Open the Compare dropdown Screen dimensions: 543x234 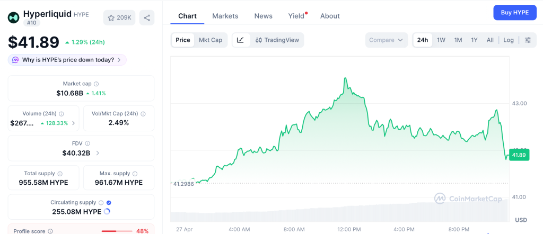pyautogui.click(x=386, y=40)
